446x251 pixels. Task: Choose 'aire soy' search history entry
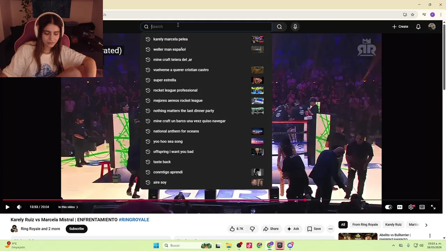(x=206, y=182)
